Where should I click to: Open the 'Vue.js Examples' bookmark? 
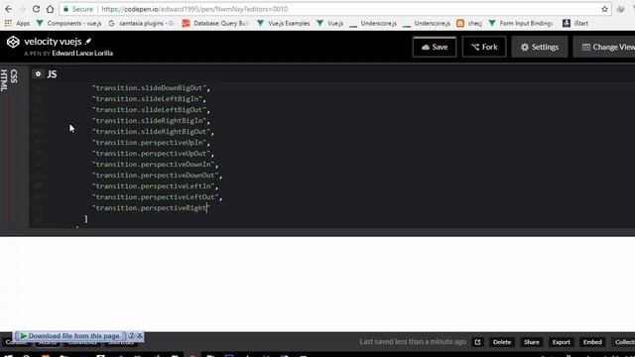pos(284,24)
